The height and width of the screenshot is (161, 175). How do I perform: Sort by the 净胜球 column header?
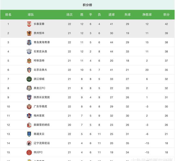[x=147, y=15]
